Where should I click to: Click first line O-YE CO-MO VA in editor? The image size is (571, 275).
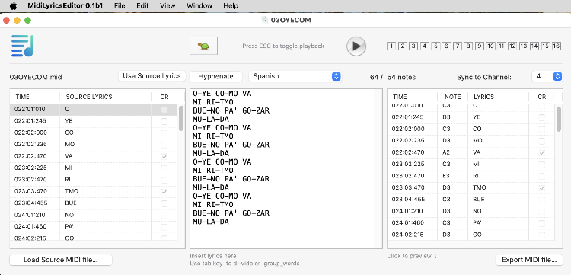pyautogui.click(x=222, y=94)
